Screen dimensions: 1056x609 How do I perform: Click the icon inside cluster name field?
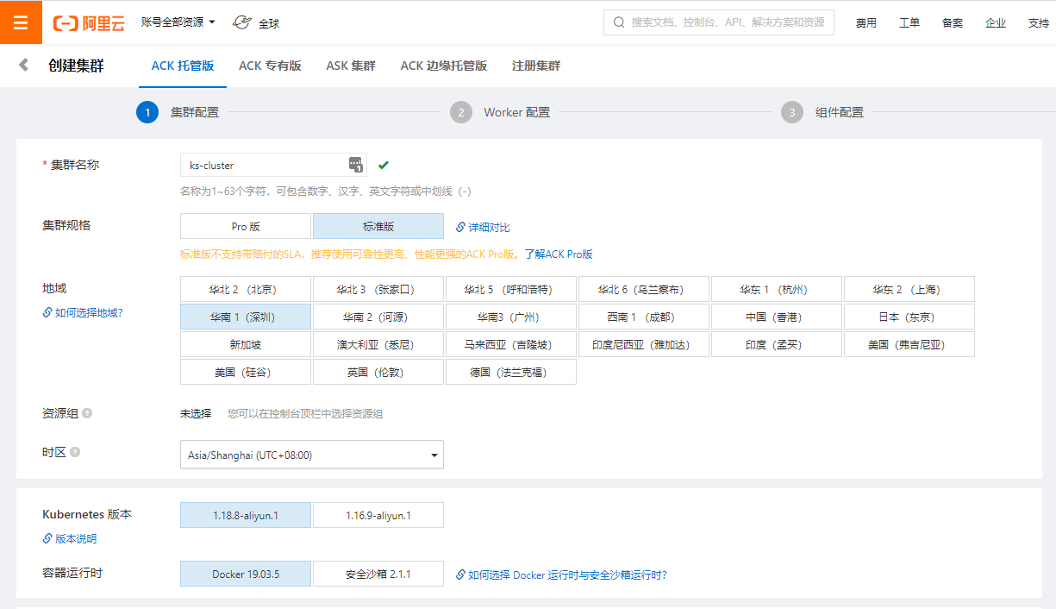coord(355,165)
